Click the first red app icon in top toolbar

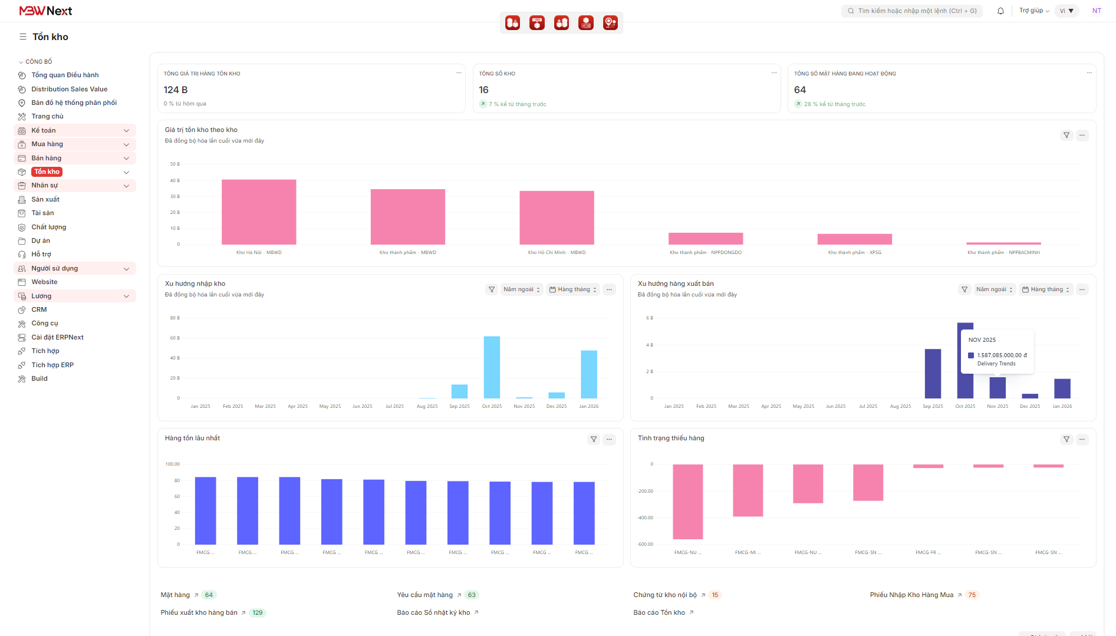pyautogui.click(x=512, y=23)
